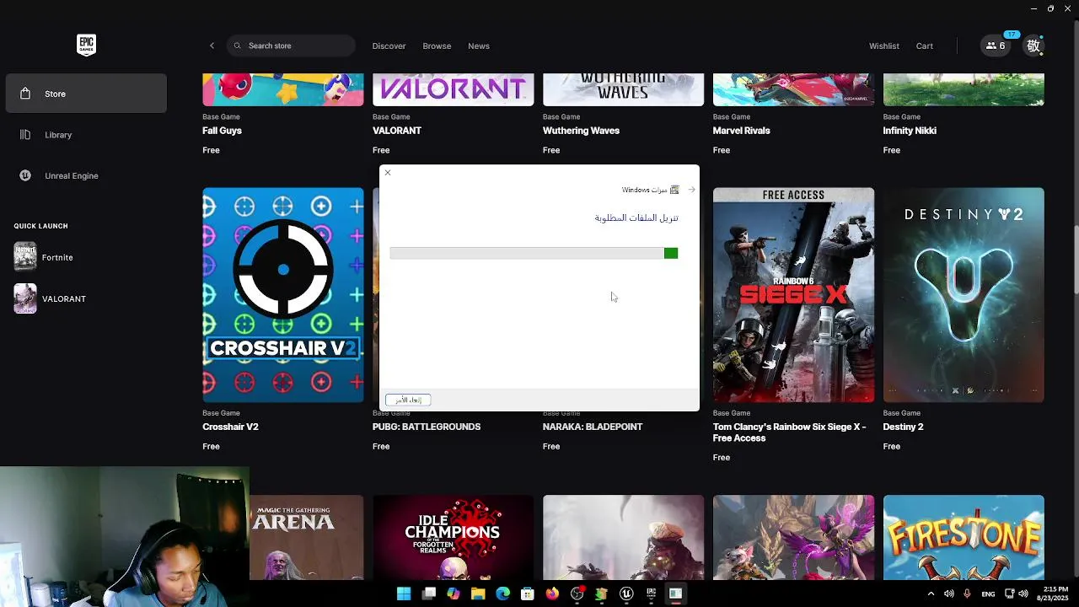Screen dimensions: 1079x607
Task: Open the Firestone thumbnail
Action: tap(964, 537)
